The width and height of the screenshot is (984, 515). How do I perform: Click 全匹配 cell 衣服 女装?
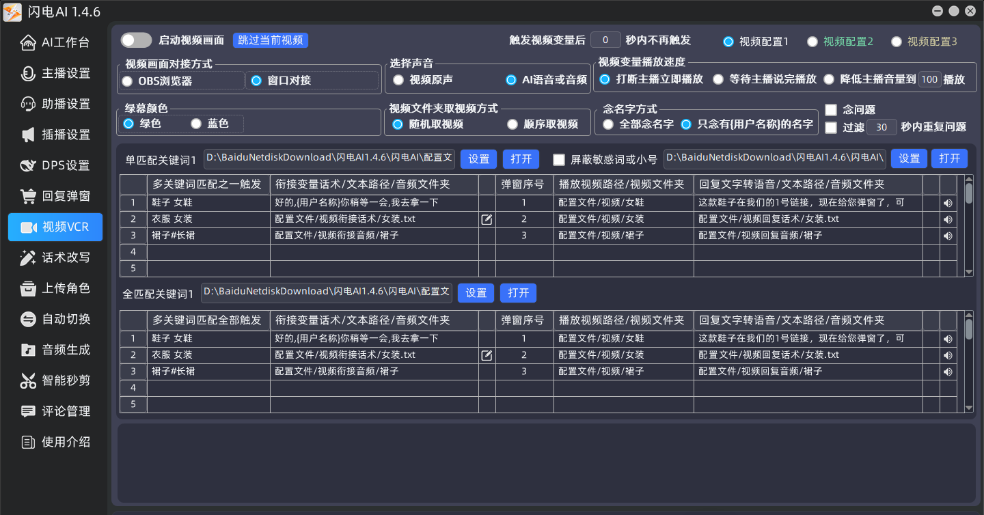point(208,355)
